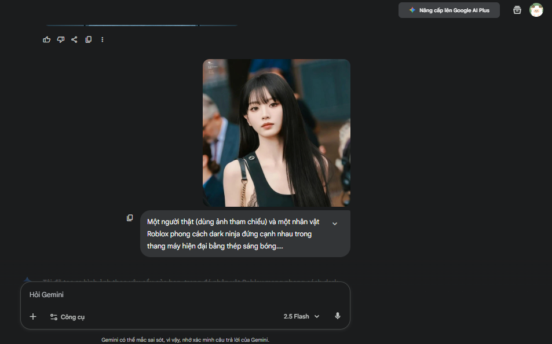Click the colorful sparkle on the upgrade button
552x344 pixels.
pyautogui.click(x=412, y=10)
